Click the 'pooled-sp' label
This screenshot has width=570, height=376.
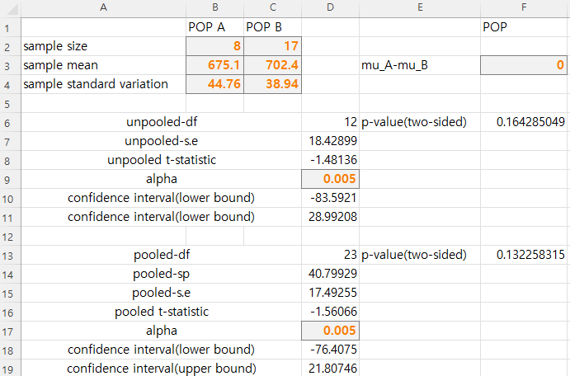pos(162,274)
